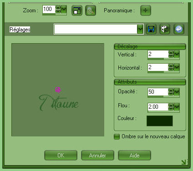Expand the Opacité slider dropdown arrow
Image resolution: width=193 pixels, height=171 pixels.
tap(177, 92)
